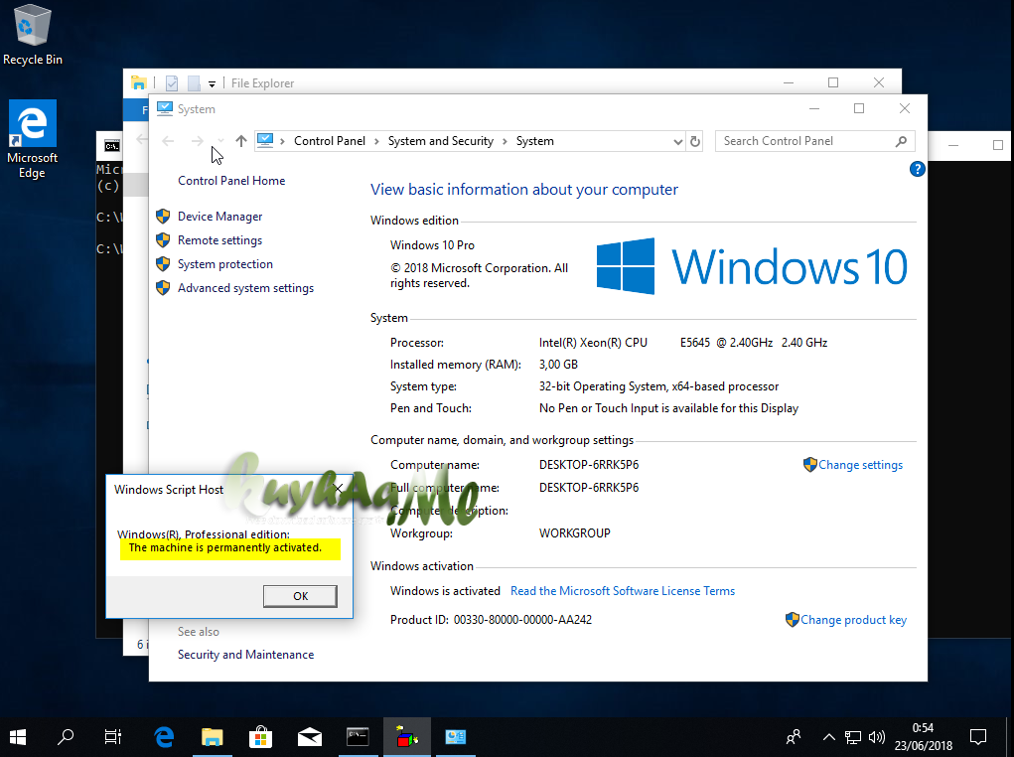Maximize the File Explorer window
This screenshot has width=1014, height=757.
[x=833, y=82]
